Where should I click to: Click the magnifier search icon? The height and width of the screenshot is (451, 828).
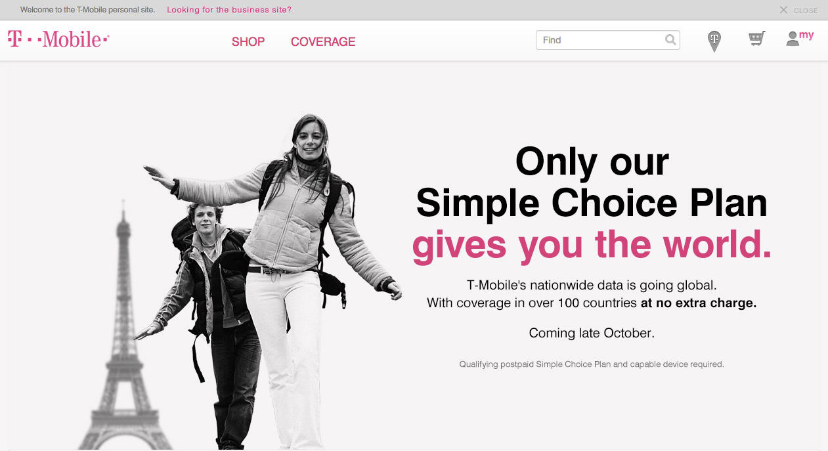tap(670, 40)
